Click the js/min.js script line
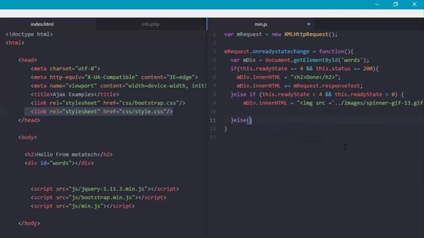The height and width of the screenshot is (238, 424). (x=82, y=206)
